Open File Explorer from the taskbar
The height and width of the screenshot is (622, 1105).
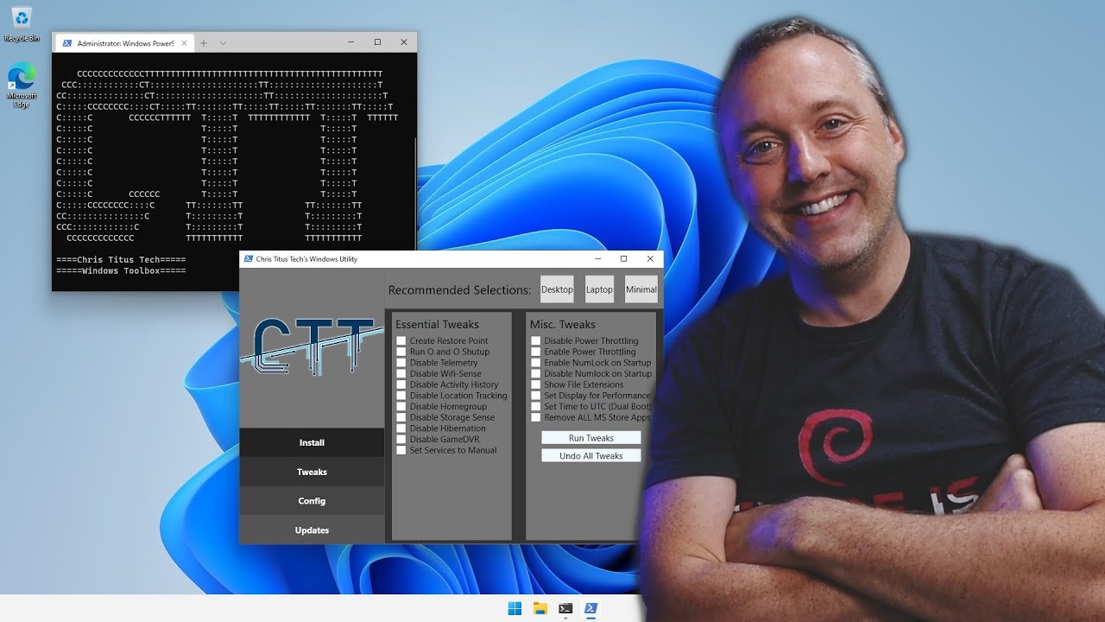(x=540, y=608)
